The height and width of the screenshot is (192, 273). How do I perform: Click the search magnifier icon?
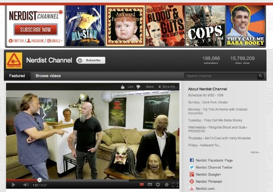(x=260, y=76)
